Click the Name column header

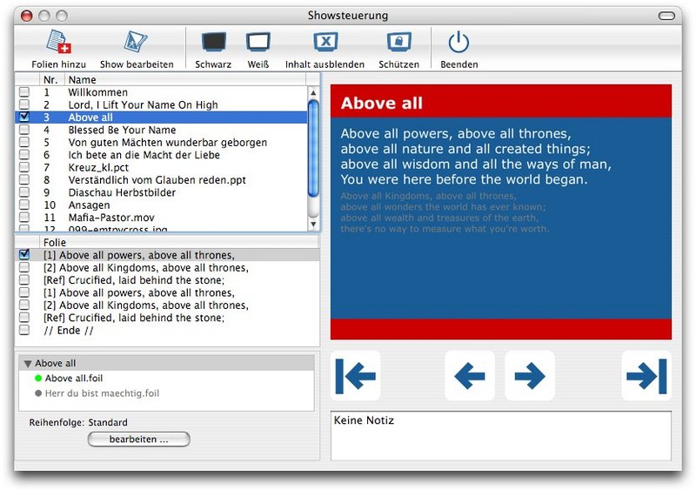click(185, 79)
